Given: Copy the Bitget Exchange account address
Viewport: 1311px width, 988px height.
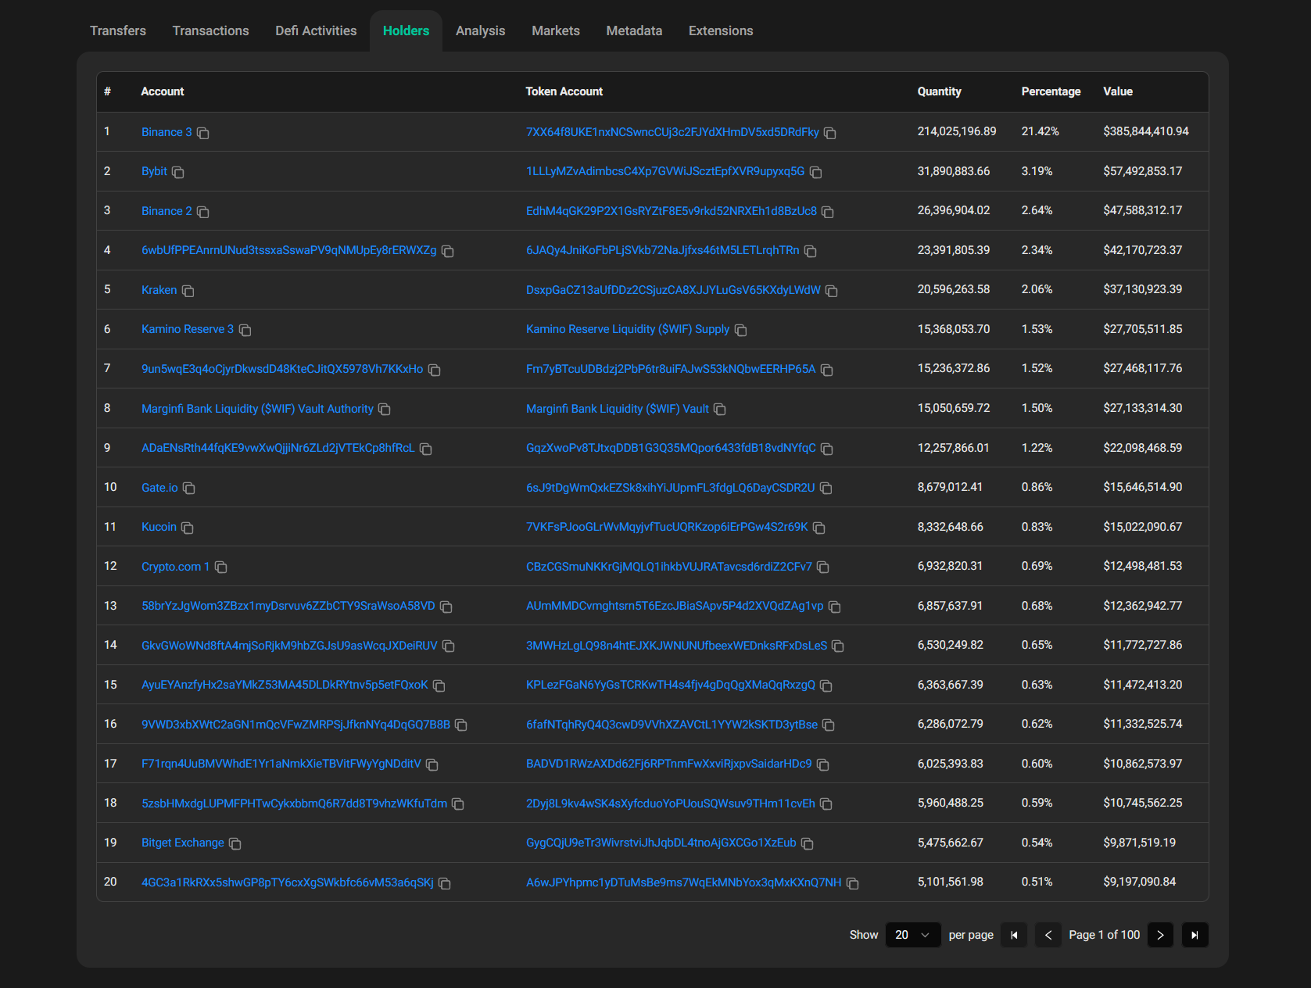Looking at the screenshot, I should pos(235,843).
